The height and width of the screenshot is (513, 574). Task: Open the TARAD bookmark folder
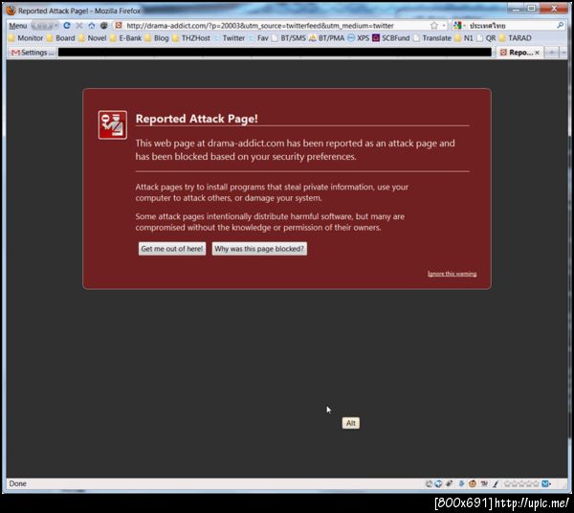(515, 37)
